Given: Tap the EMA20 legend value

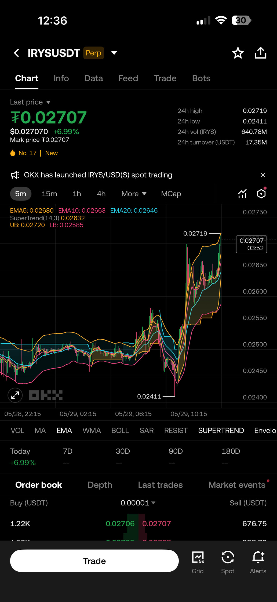Looking at the screenshot, I should [134, 211].
